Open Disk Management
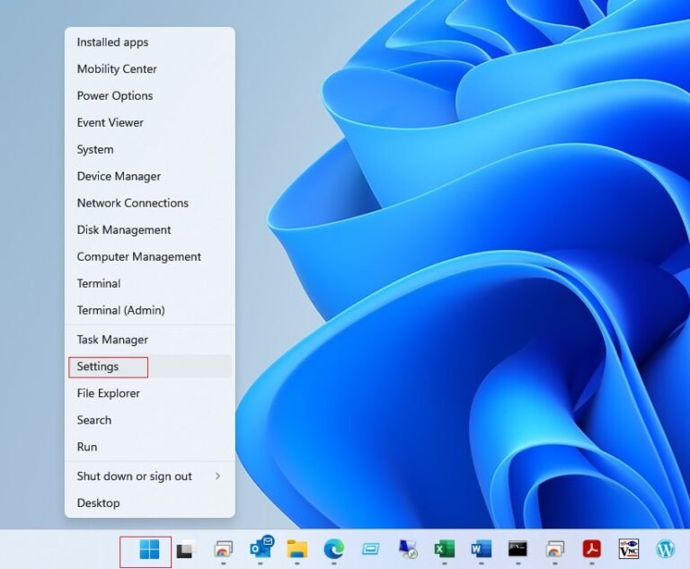The width and height of the screenshot is (690, 569). [150, 230]
